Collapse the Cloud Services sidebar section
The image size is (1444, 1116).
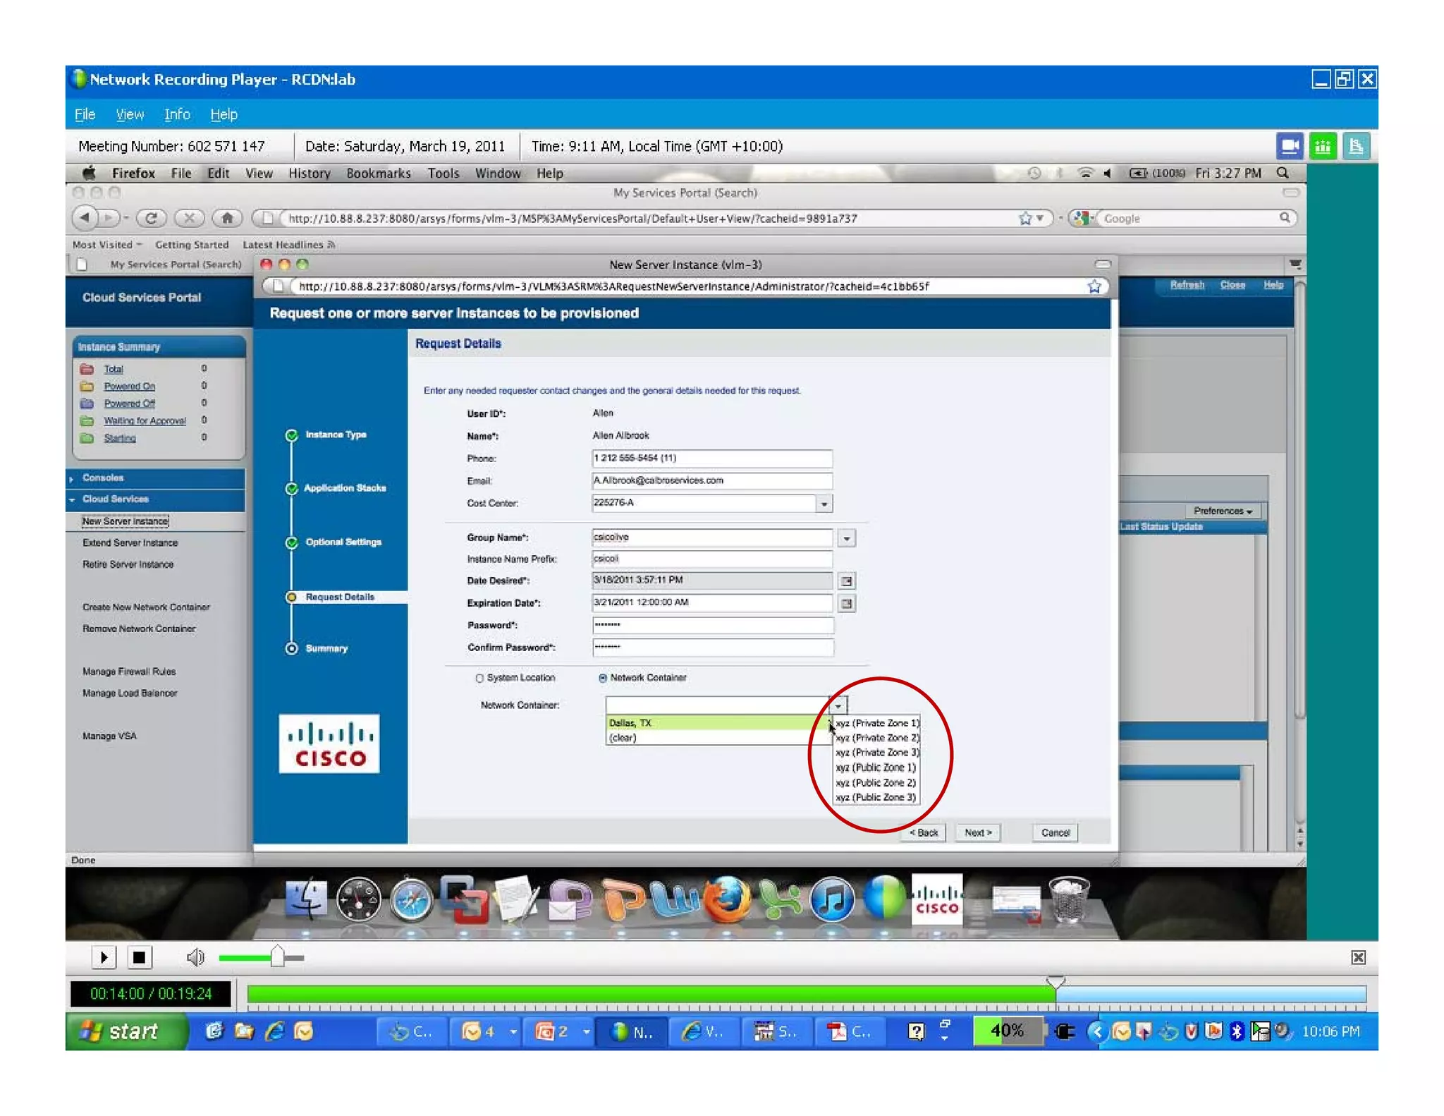coord(72,499)
